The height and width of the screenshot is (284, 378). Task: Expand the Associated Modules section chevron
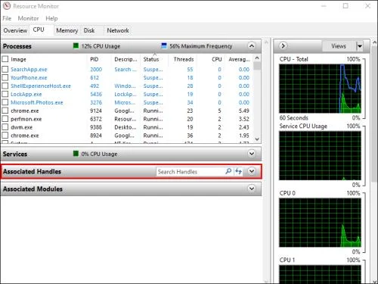[x=252, y=189]
